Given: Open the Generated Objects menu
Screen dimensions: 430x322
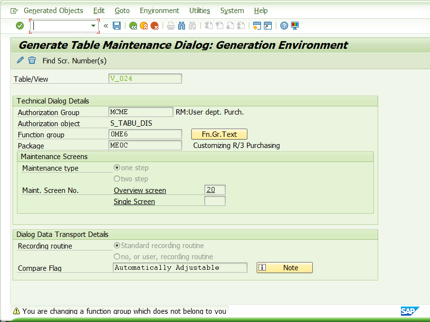Looking at the screenshot, I should (53, 11).
